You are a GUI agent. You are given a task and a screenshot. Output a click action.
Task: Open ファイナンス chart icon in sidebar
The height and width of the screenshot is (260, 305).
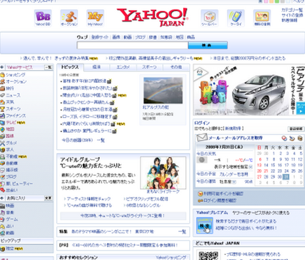coord(3,116)
